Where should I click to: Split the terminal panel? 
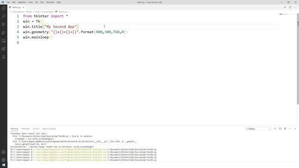[280, 129]
